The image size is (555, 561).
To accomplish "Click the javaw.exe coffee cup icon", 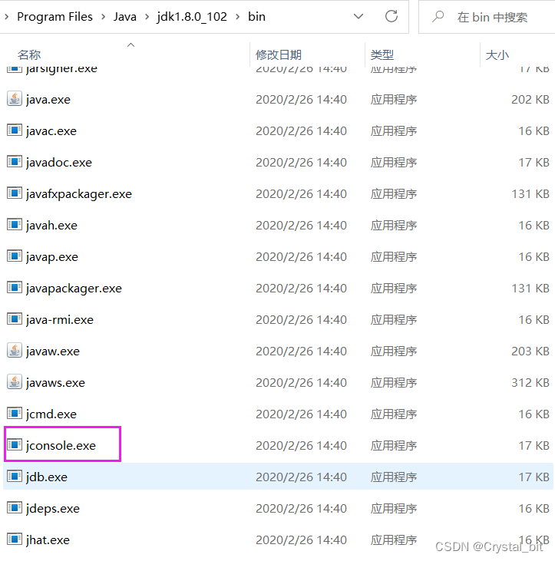I will (15, 351).
